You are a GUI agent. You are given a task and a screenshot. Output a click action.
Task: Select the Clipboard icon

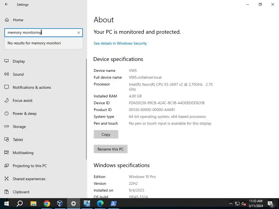[x=7, y=192]
